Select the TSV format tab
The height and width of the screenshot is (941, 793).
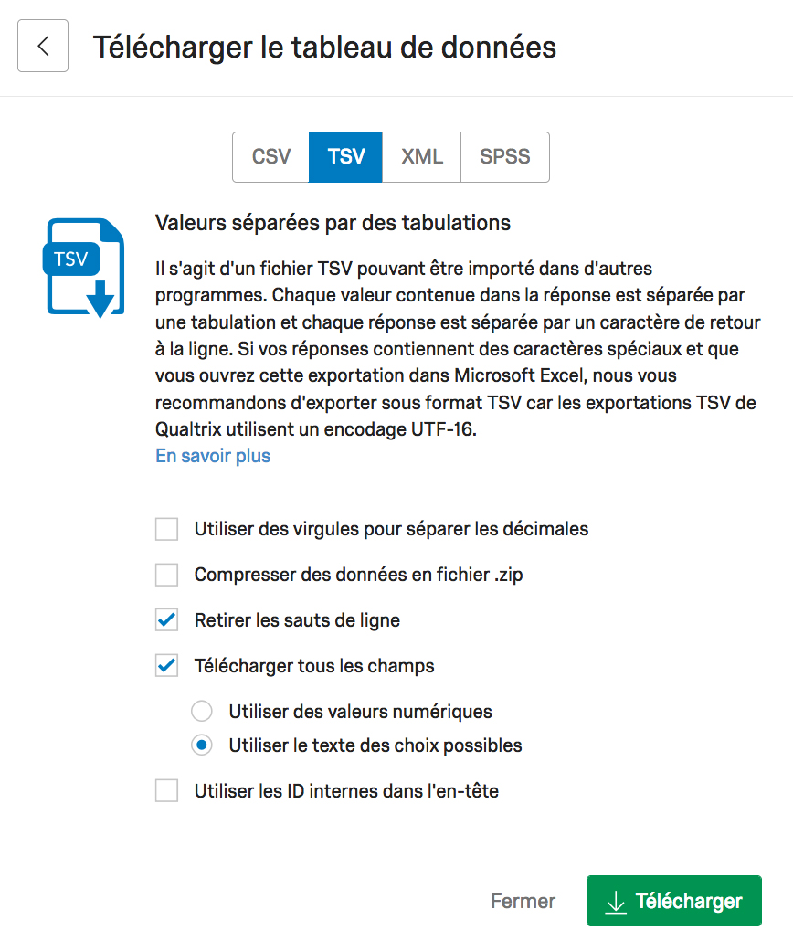click(345, 156)
